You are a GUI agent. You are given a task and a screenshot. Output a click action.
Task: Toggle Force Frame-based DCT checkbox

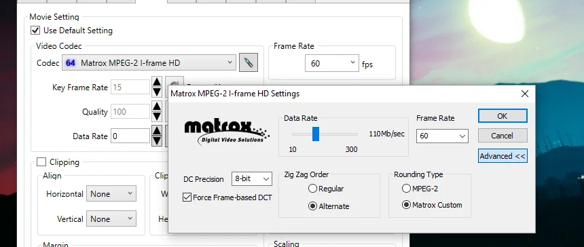(x=187, y=197)
